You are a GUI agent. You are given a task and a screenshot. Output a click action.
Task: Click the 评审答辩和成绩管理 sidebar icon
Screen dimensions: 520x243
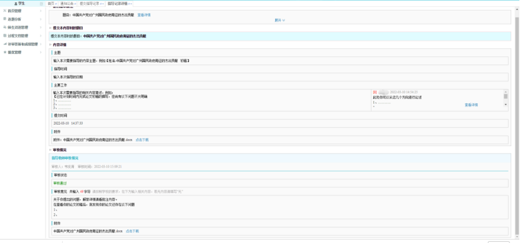click(4, 44)
